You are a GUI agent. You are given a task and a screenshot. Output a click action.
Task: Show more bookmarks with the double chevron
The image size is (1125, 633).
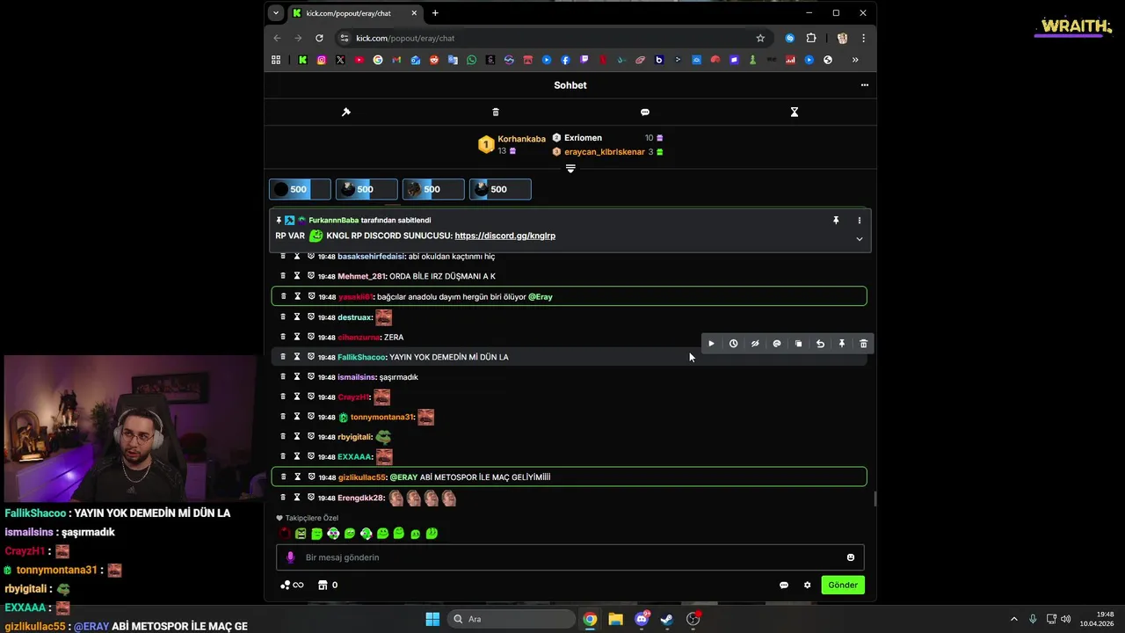click(855, 60)
